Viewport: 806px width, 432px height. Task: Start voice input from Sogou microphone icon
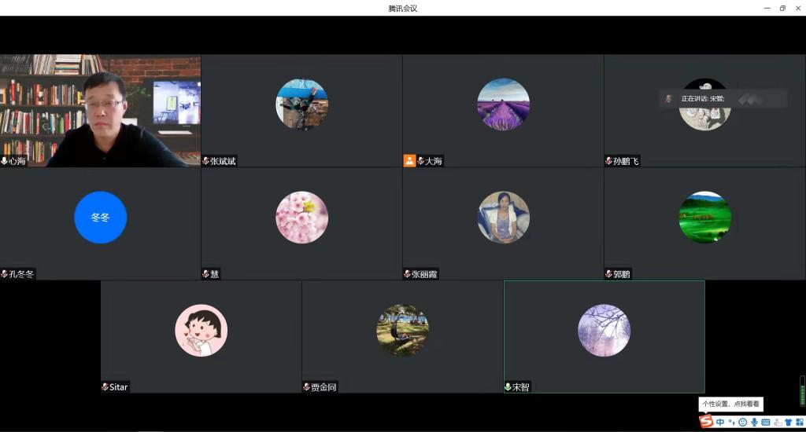coord(754,423)
